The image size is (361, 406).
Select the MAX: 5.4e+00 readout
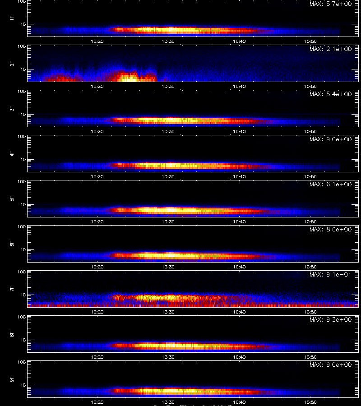(x=331, y=94)
